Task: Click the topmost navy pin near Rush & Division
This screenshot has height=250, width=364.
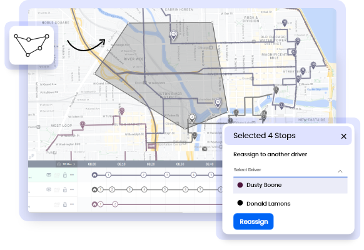Action: click(x=285, y=22)
